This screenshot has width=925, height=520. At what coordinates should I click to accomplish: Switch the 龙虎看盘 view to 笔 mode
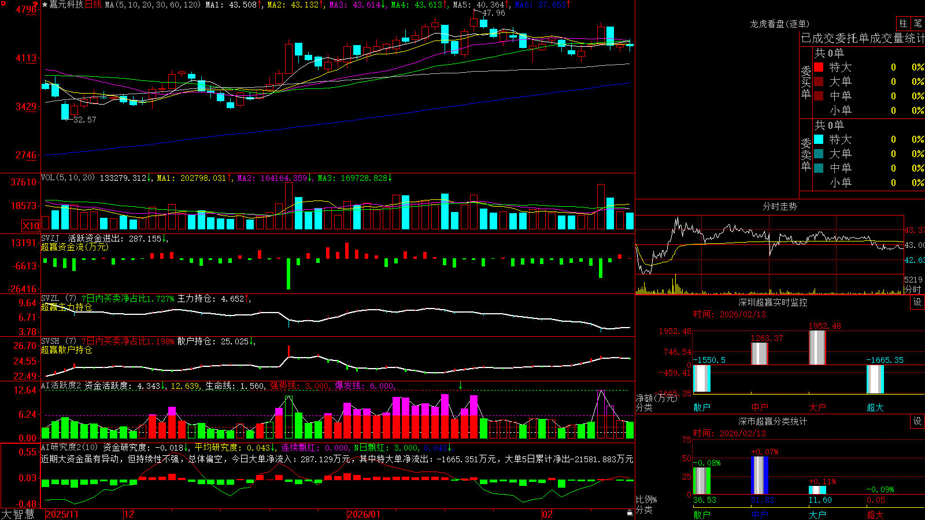(x=917, y=24)
